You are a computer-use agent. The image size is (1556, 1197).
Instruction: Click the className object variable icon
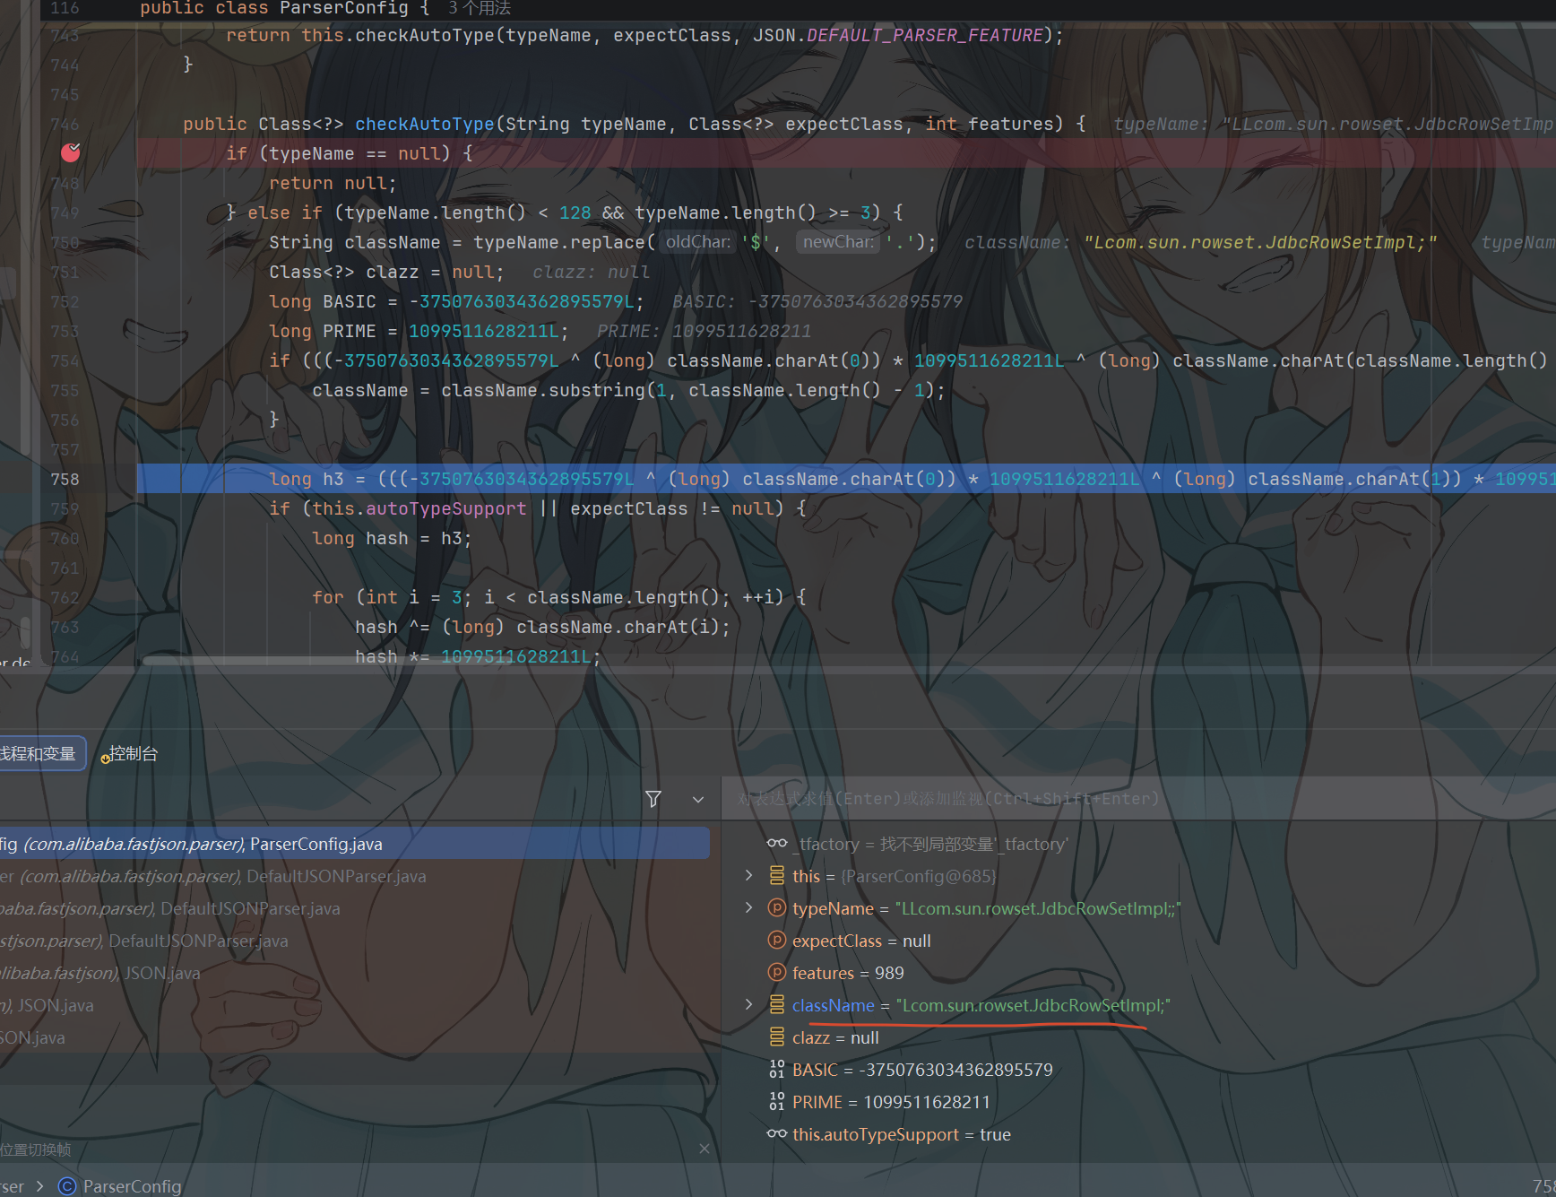777,1005
